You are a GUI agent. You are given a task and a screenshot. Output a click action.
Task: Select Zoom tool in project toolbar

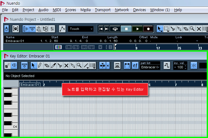click(x=192, y=29)
